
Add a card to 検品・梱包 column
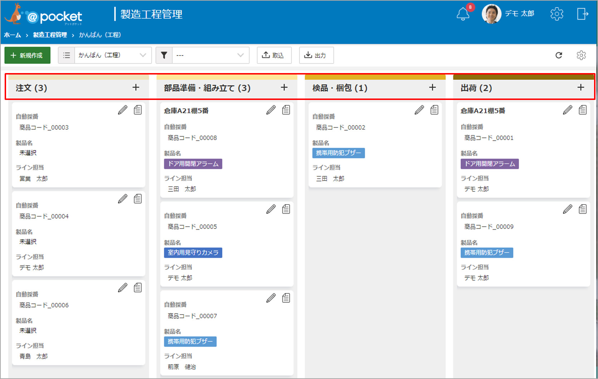click(x=432, y=87)
